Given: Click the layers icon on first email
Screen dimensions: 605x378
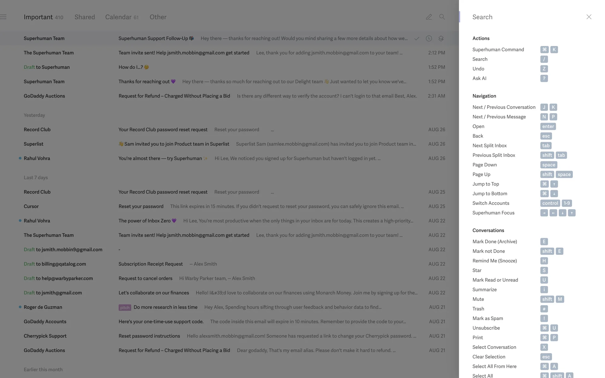Looking at the screenshot, I should coord(441,38).
